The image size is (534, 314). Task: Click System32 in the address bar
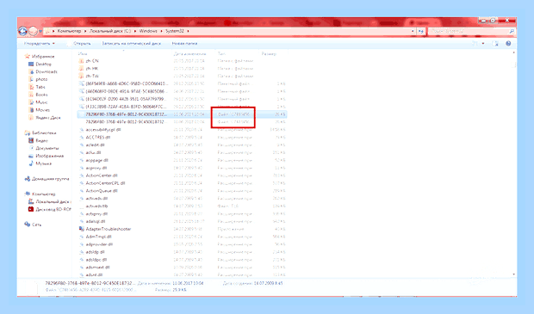174,31
